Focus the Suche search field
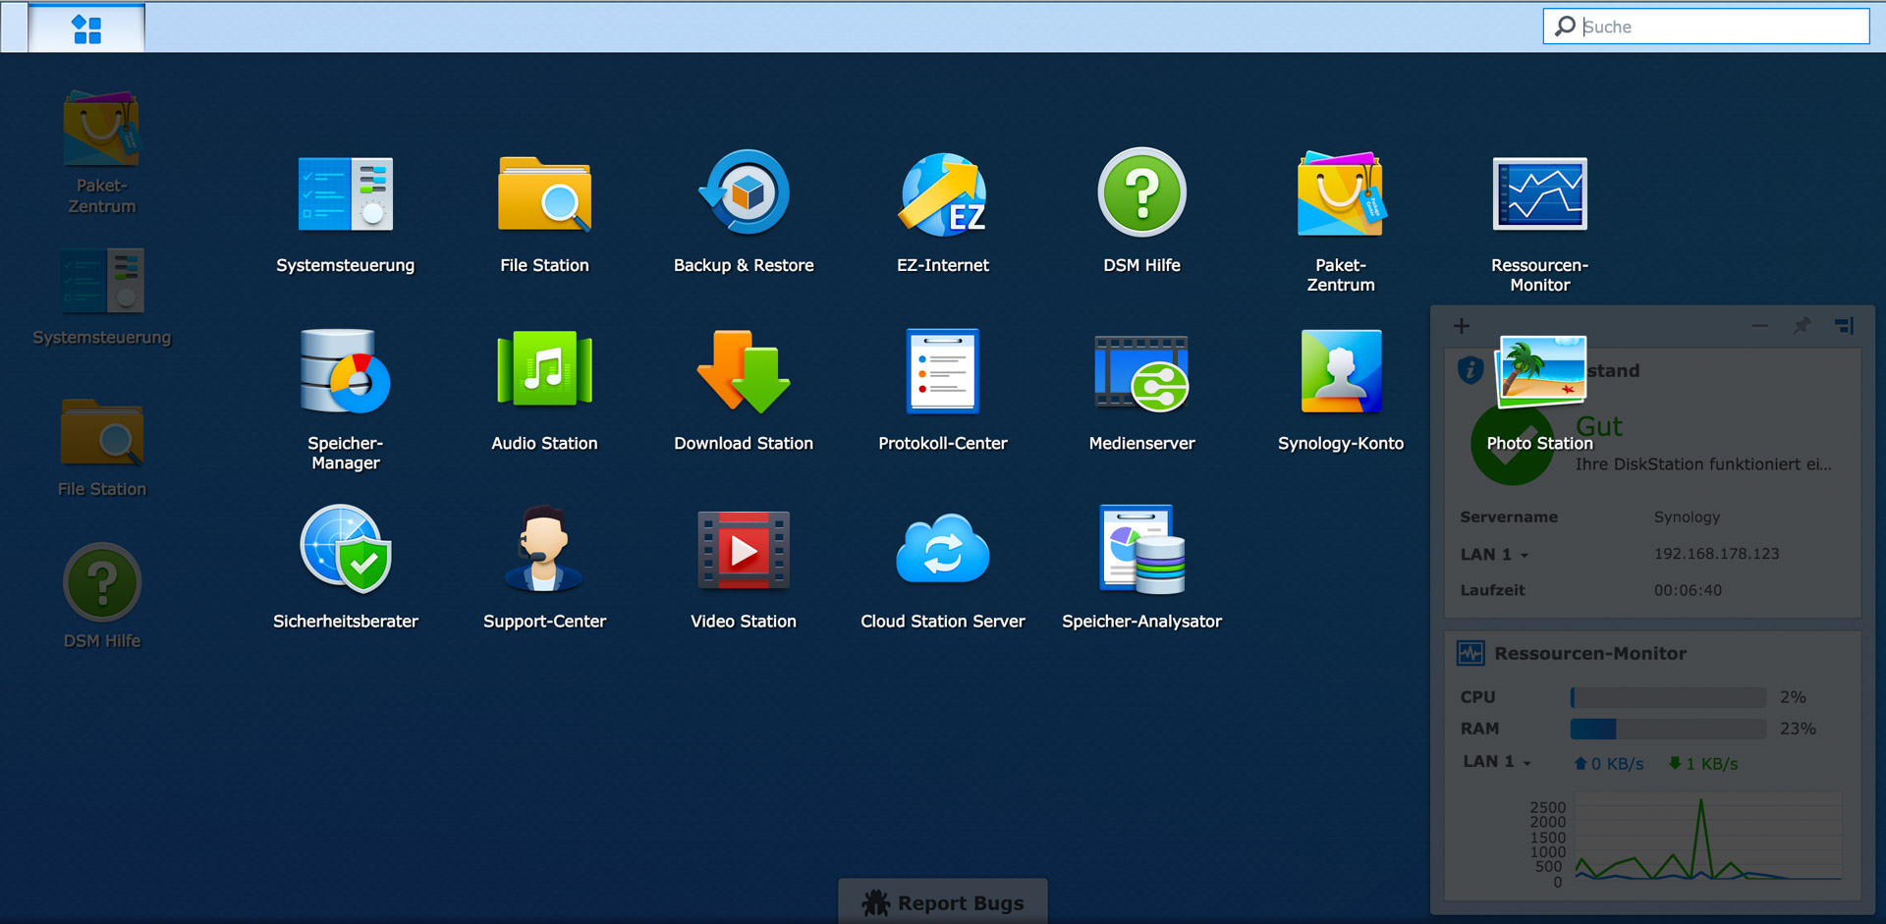1886x924 pixels. click(x=1706, y=27)
